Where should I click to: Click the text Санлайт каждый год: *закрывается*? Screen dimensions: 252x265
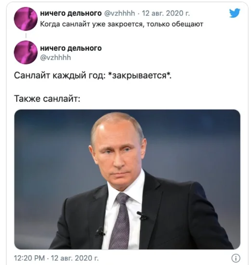[93, 75]
